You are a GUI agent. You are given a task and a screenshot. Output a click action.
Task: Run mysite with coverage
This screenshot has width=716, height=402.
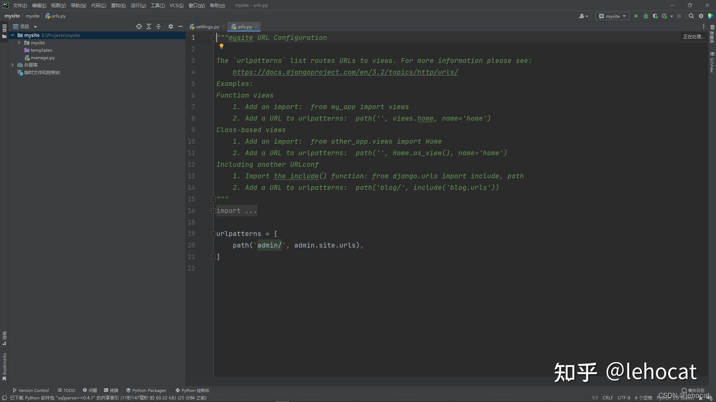click(x=655, y=16)
